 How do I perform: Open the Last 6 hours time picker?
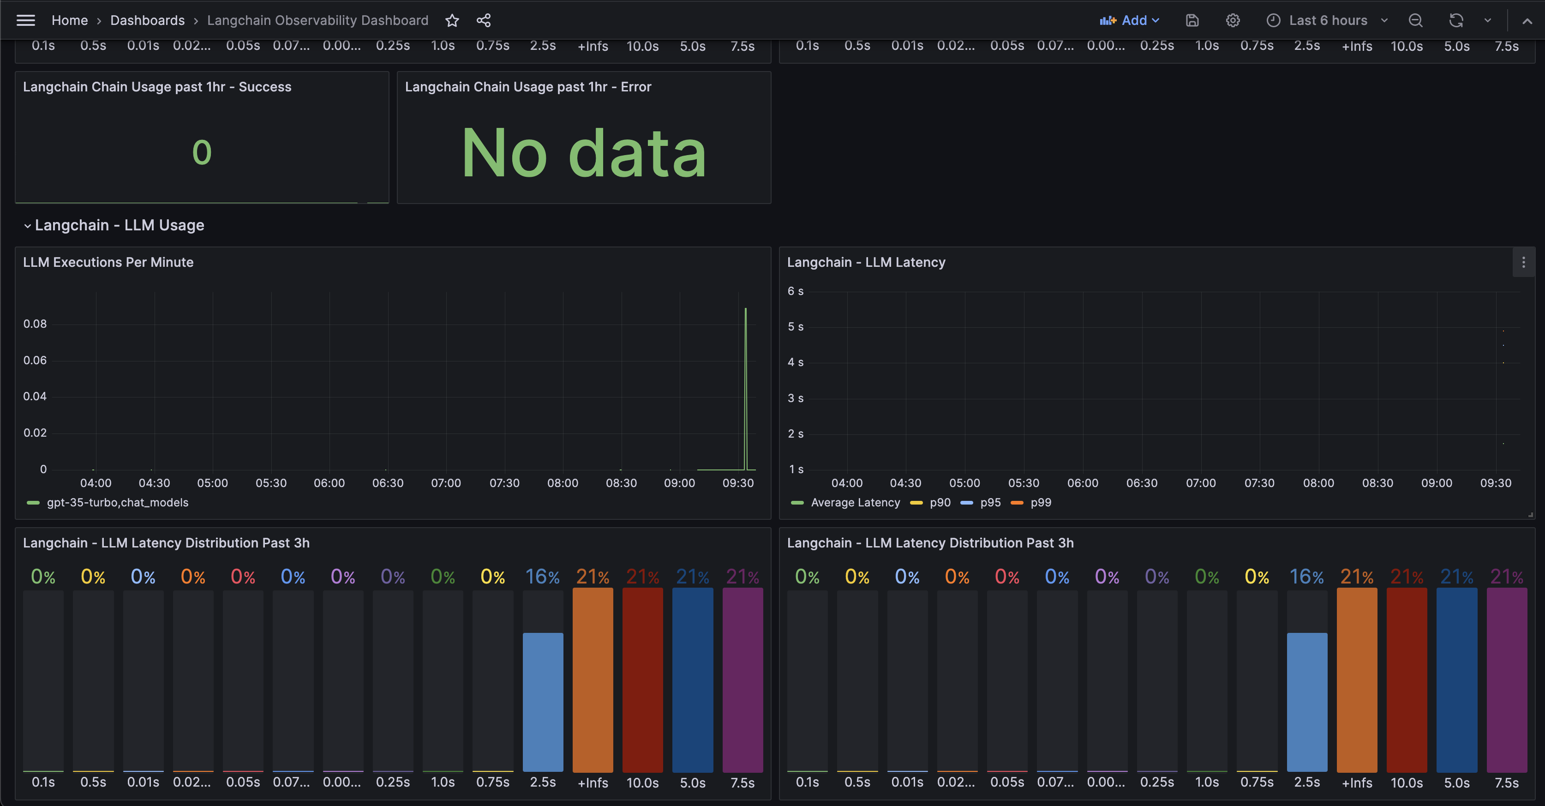point(1327,20)
